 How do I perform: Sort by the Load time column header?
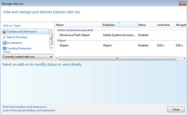point(165,25)
